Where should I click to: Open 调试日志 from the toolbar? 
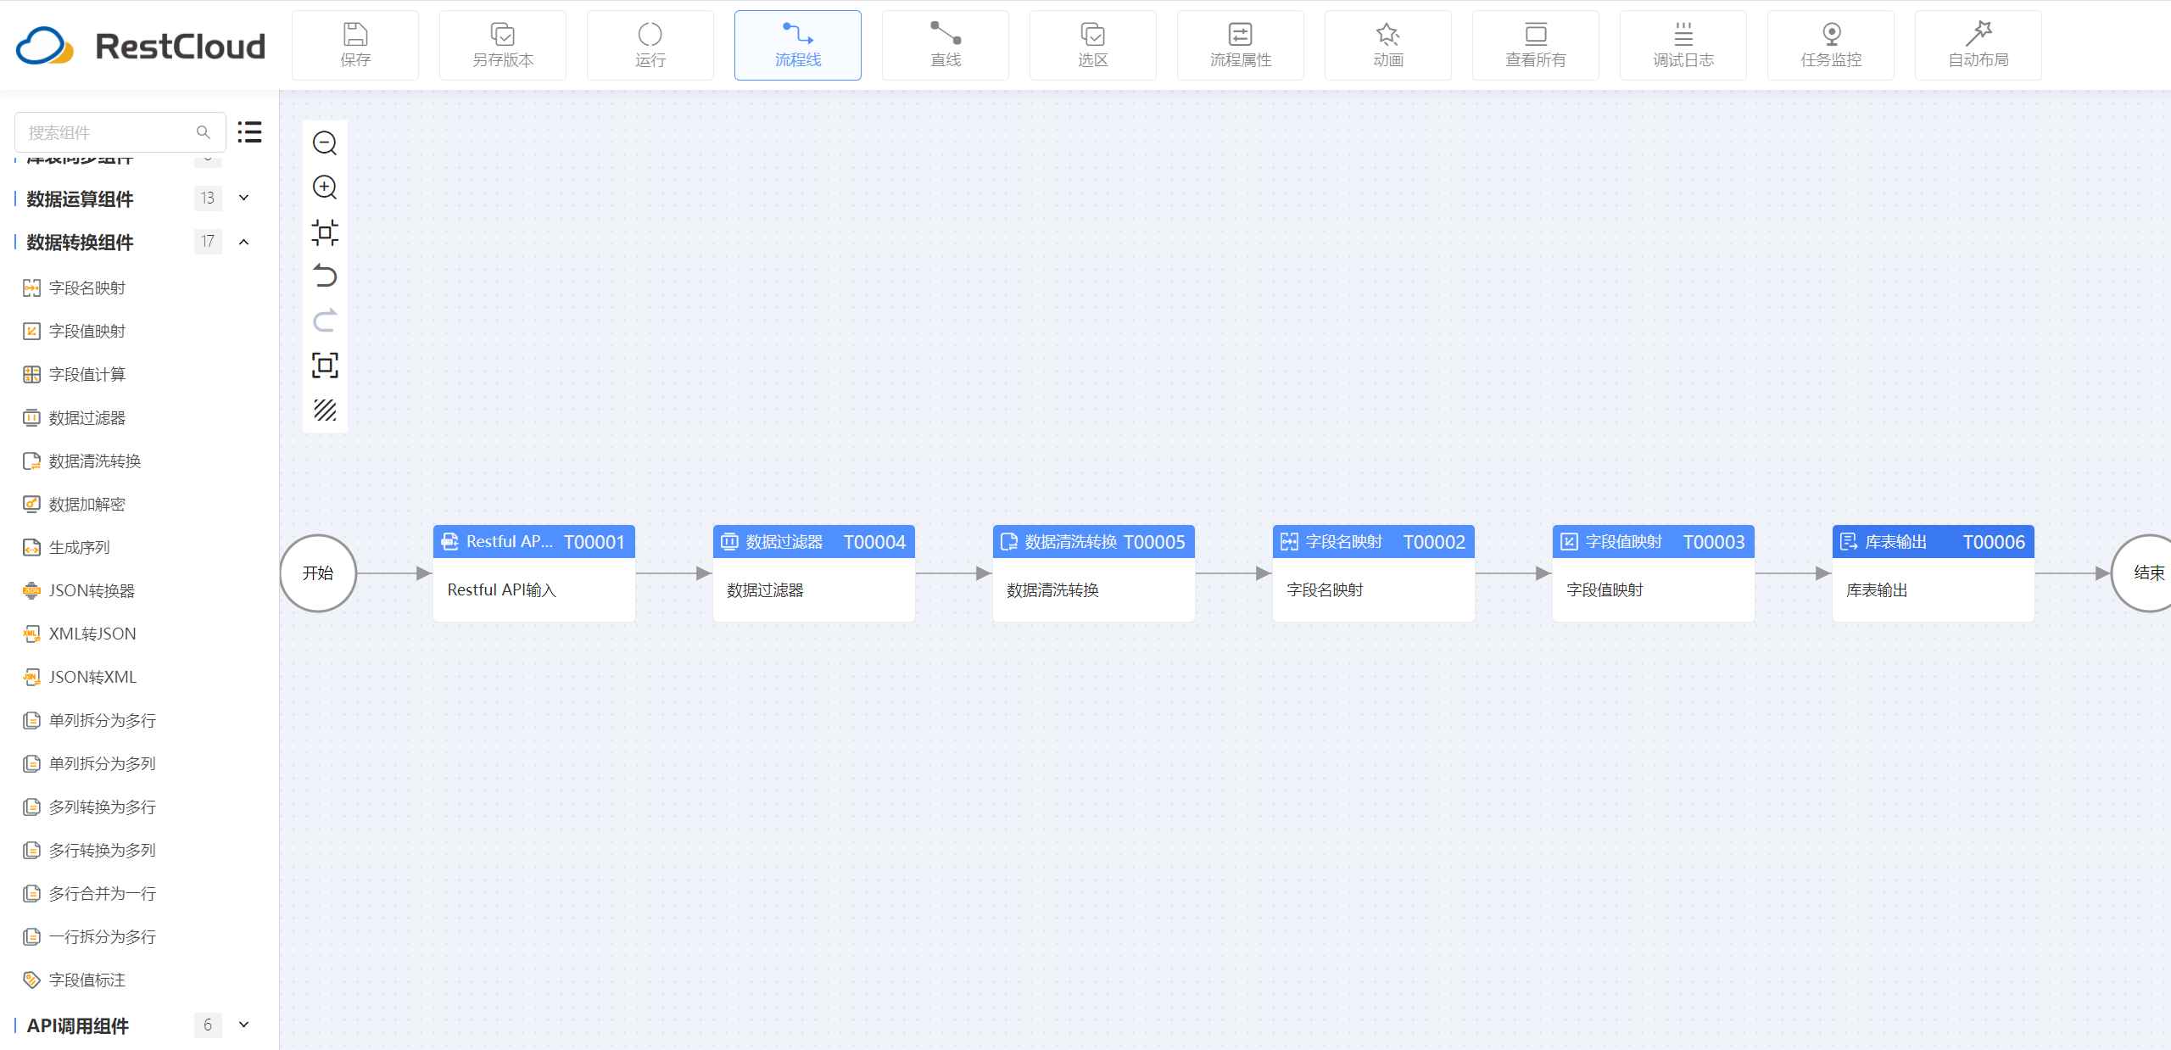coord(1683,45)
